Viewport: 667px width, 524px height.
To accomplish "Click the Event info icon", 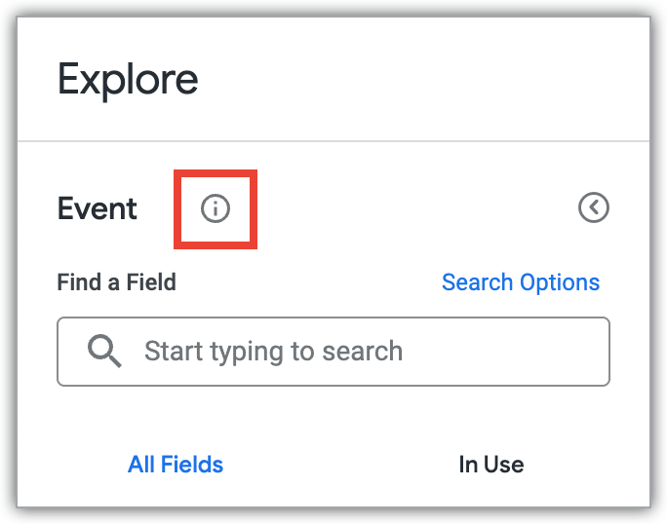I will 216,208.
